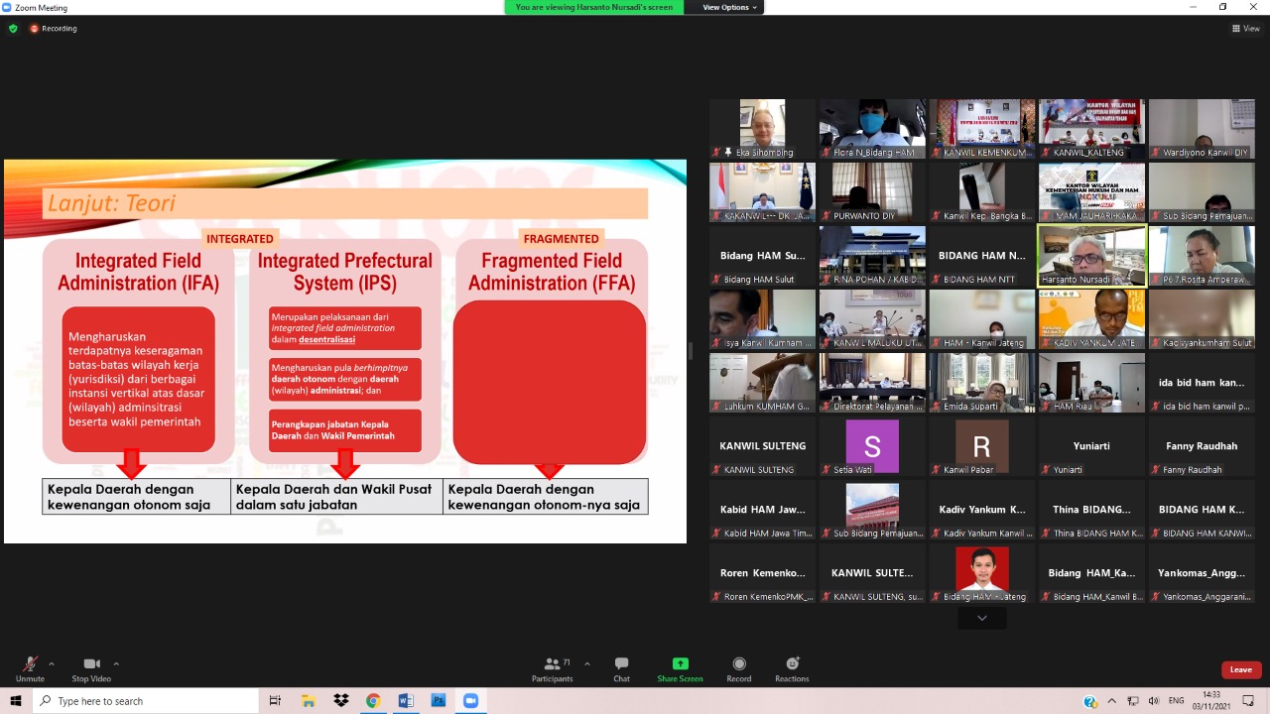Toggle the Stop Video camera button
Viewport: 1270px width, 714px height.
click(92, 663)
